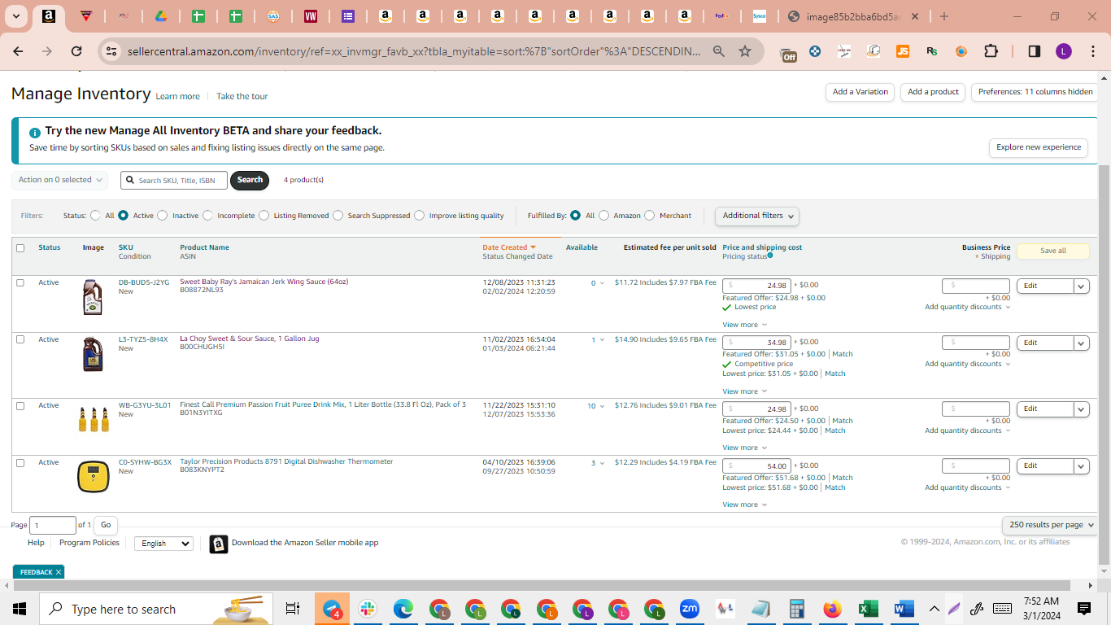Open Sweet Baby Ray's Jamaican Jerk Wing Sauce link
The width and height of the screenshot is (1111, 625).
pyautogui.click(x=264, y=282)
